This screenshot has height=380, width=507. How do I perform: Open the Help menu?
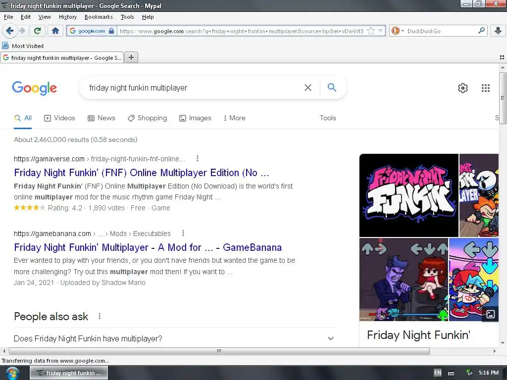148,17
